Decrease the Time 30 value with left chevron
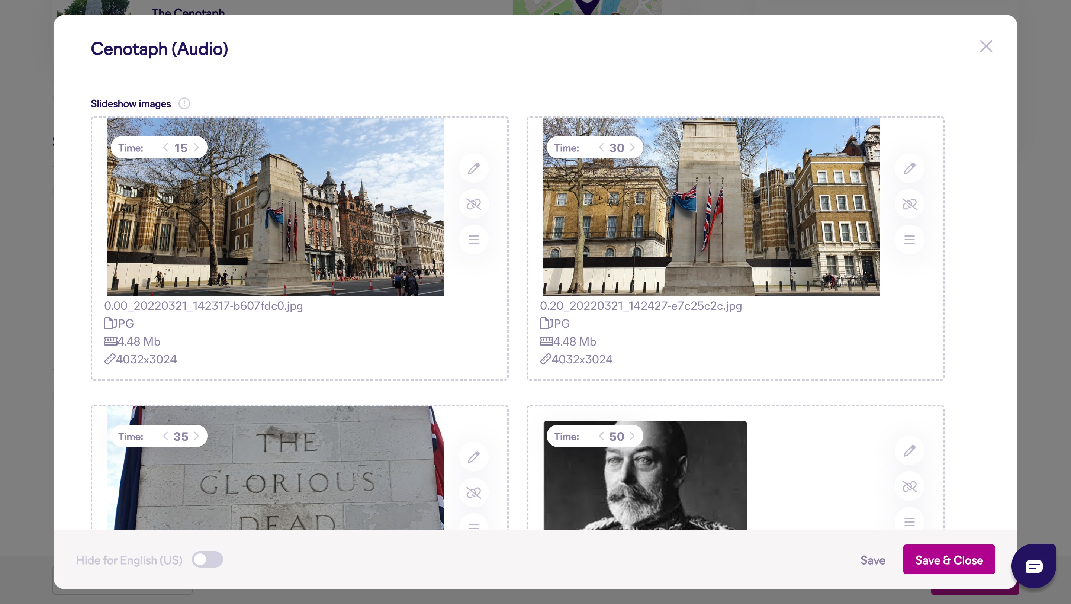 pyautogui.click(x=601, y=148)
